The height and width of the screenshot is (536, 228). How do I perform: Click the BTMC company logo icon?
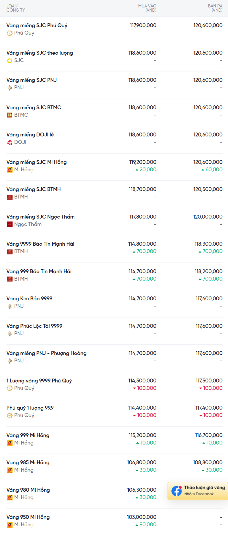pos(10,115)
